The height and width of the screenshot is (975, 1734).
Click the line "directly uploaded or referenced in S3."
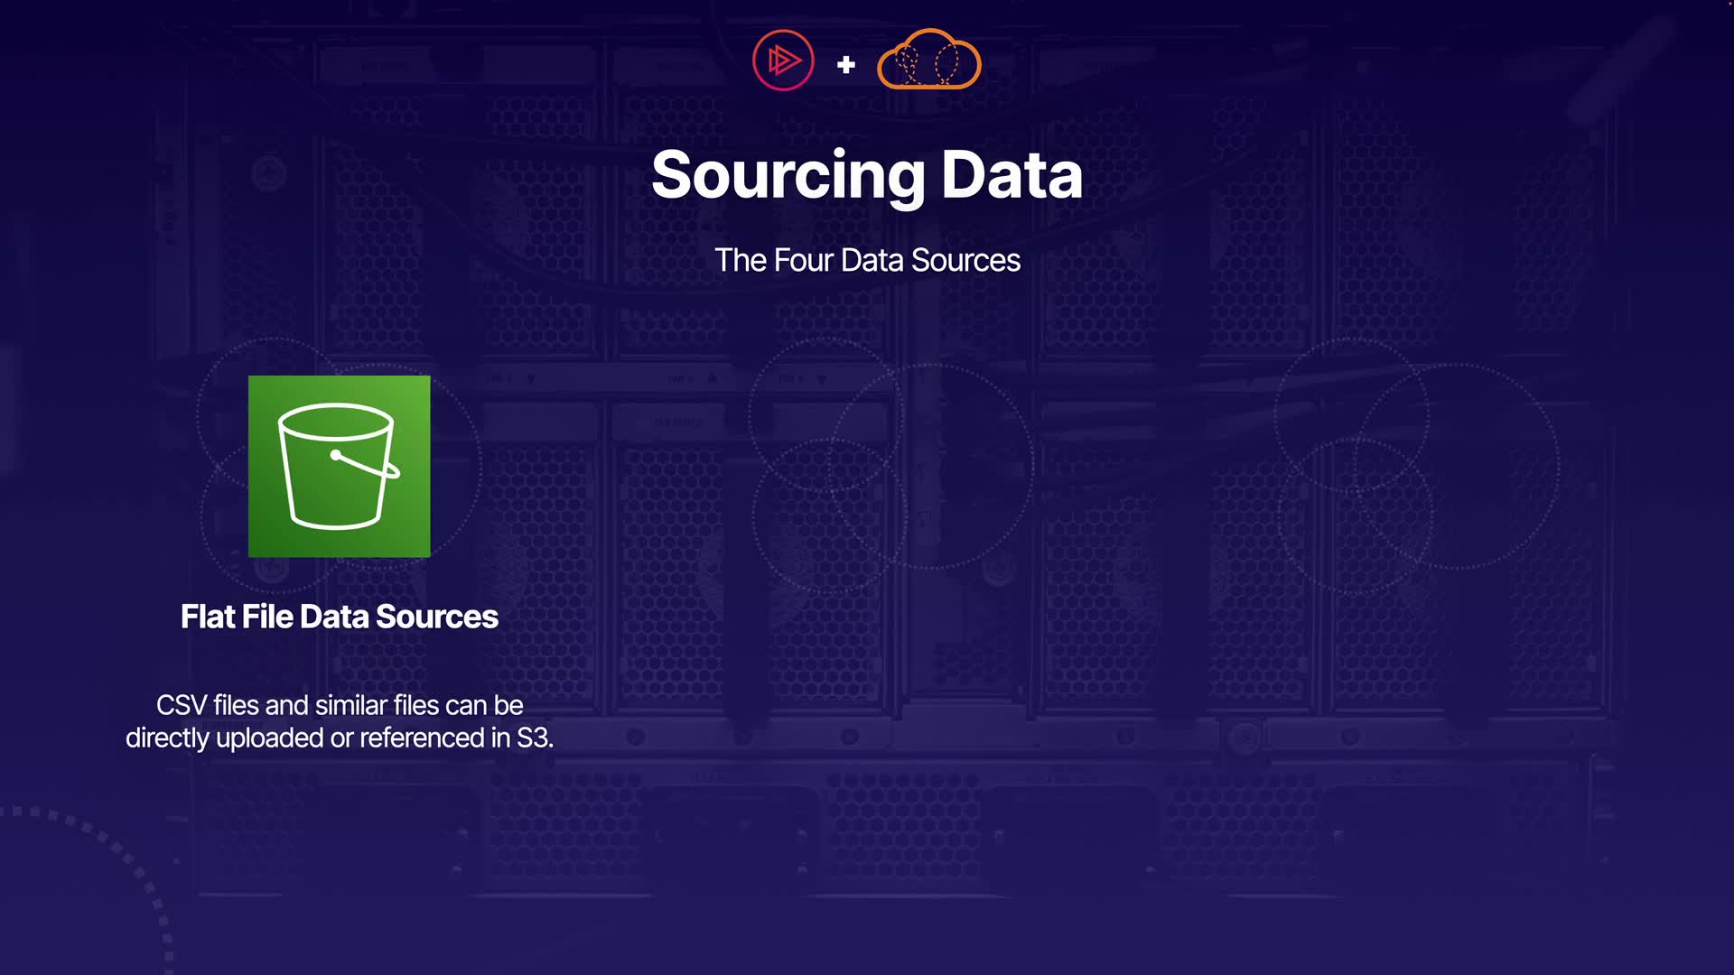click(x=340, y=738)
